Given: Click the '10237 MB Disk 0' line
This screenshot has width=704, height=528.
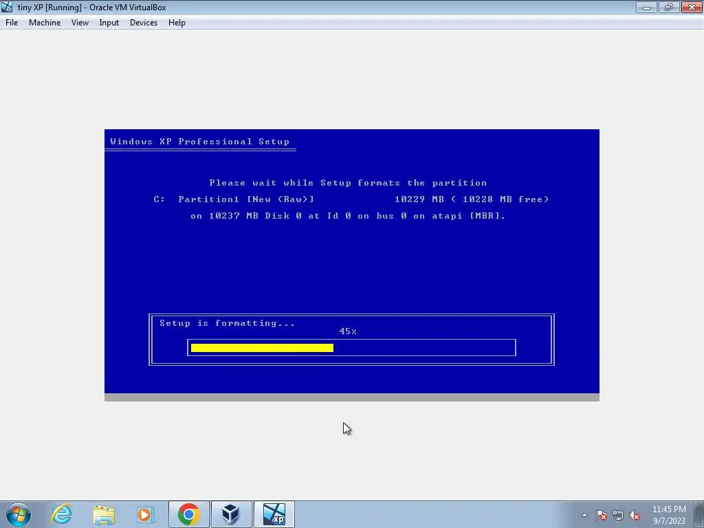Looking at the screenshot, I should point(348,215).
